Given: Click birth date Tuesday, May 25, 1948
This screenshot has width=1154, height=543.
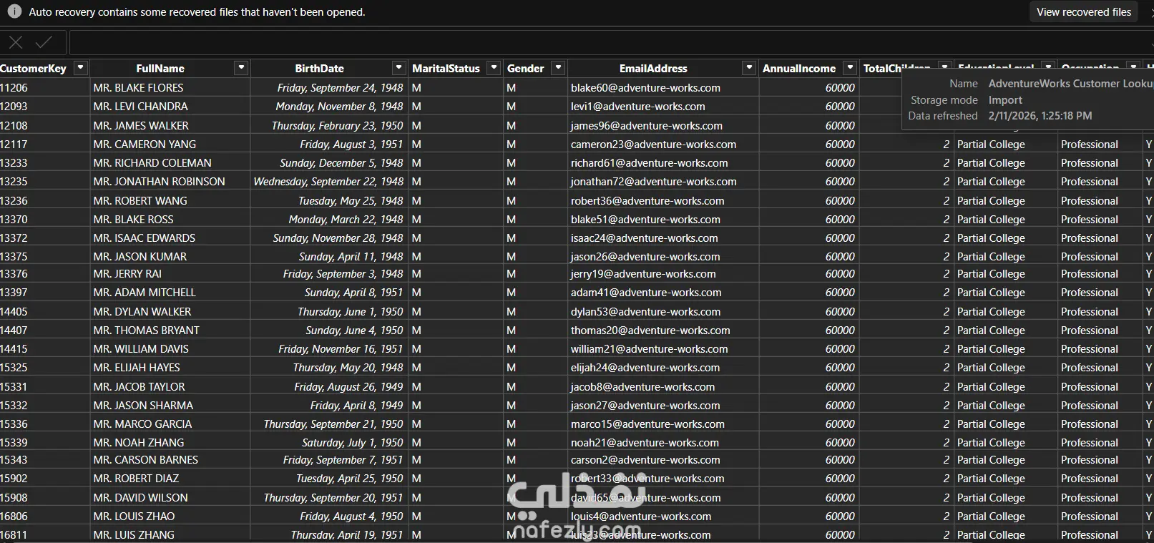Looking at the screenshot, I should (351, 200).
